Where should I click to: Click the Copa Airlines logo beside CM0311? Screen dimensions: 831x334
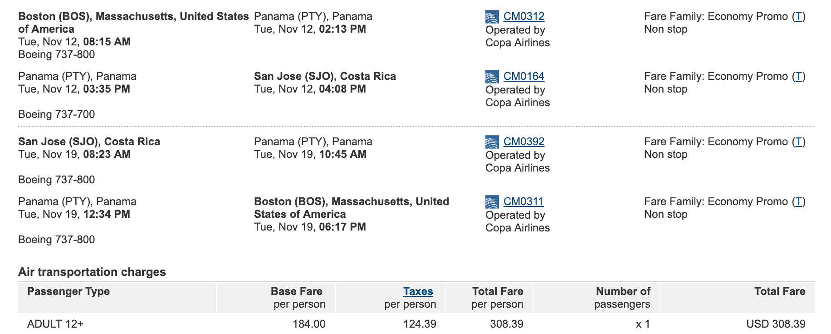(x=492, y=202)
